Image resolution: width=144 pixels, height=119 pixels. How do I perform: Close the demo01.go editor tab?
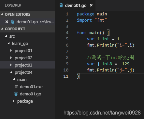pyautogui.click(x=91, y=5)
